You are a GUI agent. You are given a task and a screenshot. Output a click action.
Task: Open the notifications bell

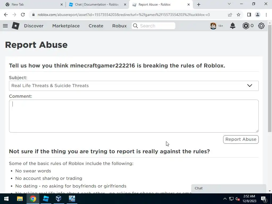232,26
